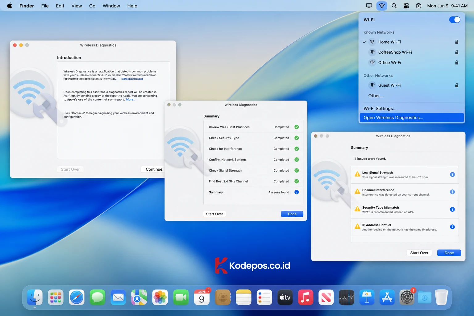This screenshot has width=474, height=316.
Task: Click Confirm Network Settings row
Action: click(253, 160)
